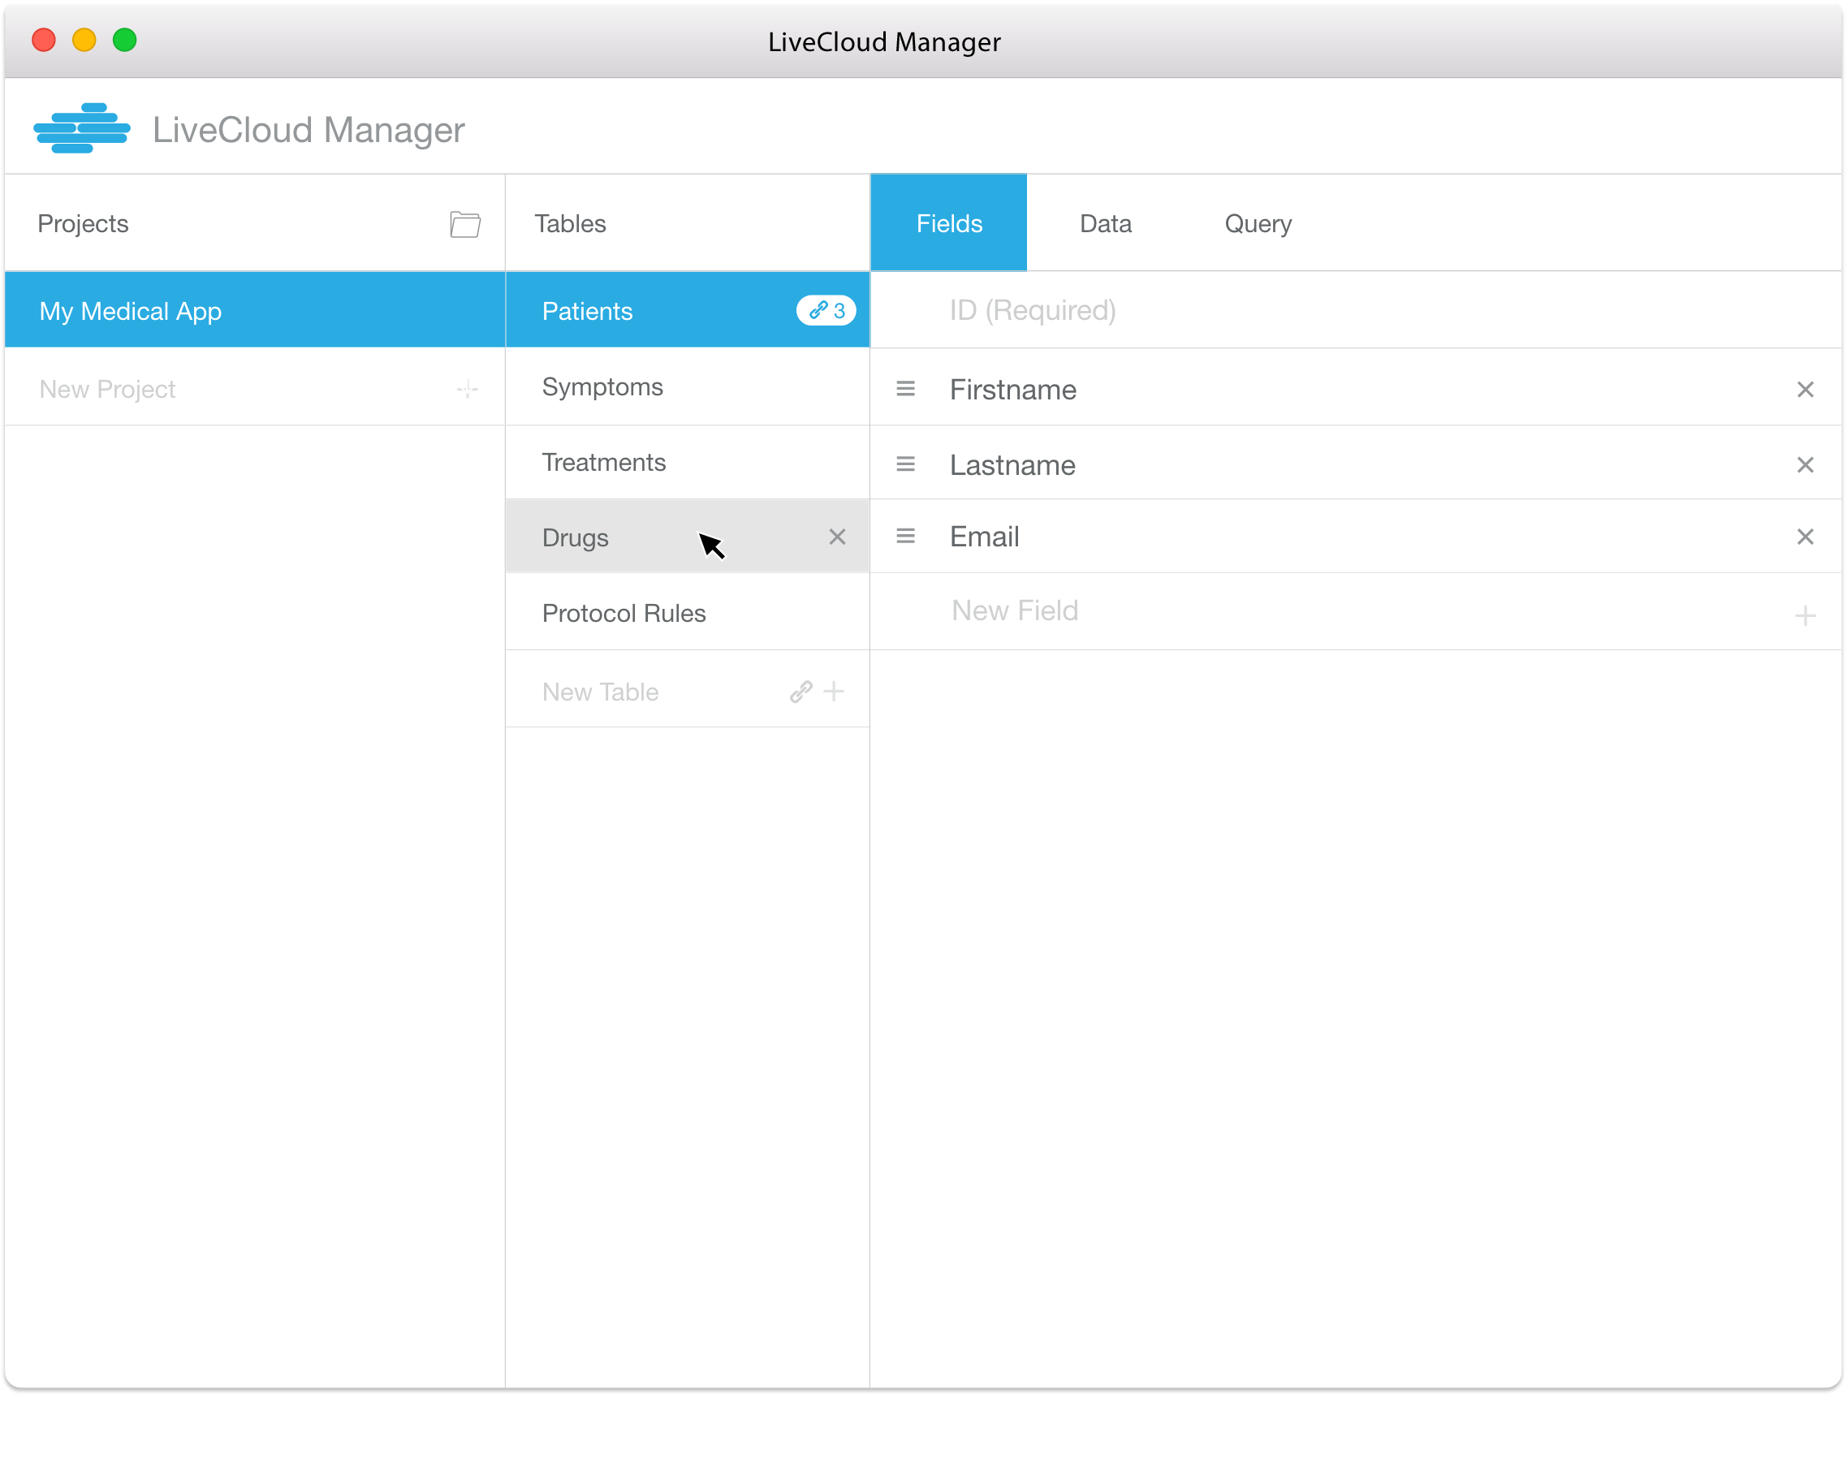Open the Treatments table

[x=603, y=462]
